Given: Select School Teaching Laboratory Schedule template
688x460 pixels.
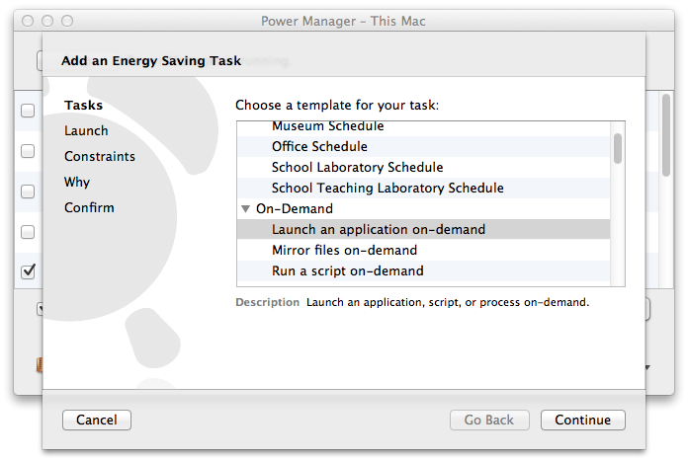Looking at the screenshot, I should point(423,188).
